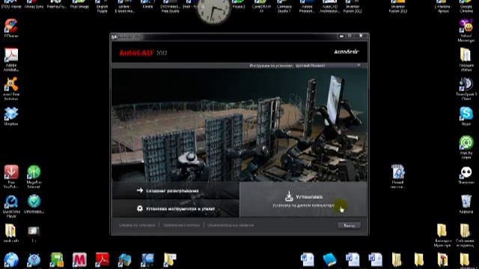
Task: Click the download arrow icon above Установка
Action: 289,196
